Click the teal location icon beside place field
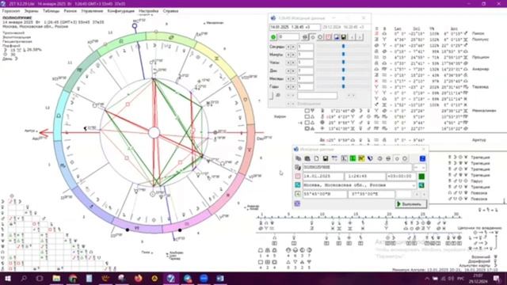The height and width of the screenshot is (285, 507). [298, 185]
